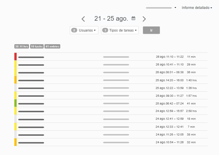Click the user name in the 1:57 hrs row
Viewport: 219px width, 155px height.
(116, 96)
